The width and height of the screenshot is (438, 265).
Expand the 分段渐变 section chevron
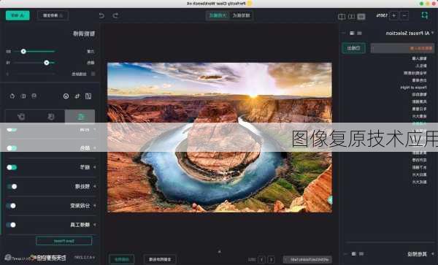(95, 206)
